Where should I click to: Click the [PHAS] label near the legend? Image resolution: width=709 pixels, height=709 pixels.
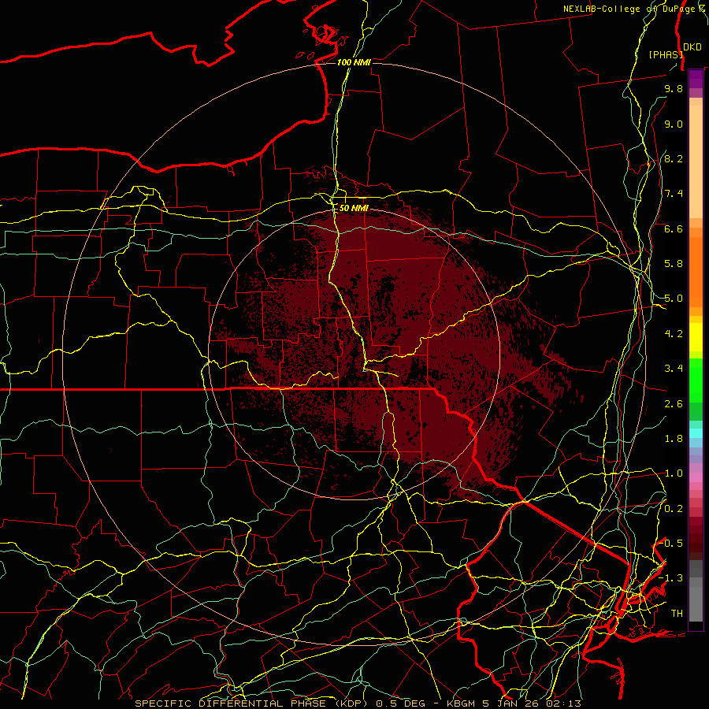point(666,54)
